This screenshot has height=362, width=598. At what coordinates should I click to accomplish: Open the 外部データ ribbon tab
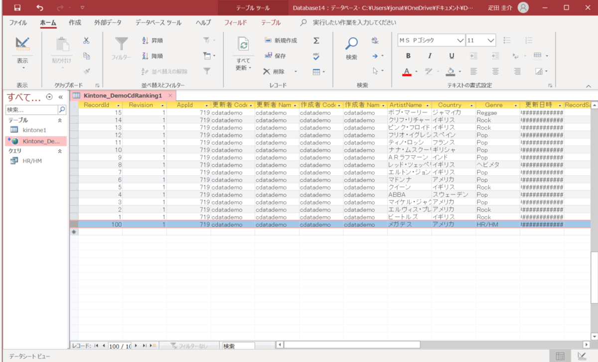(x=108, y=22)
